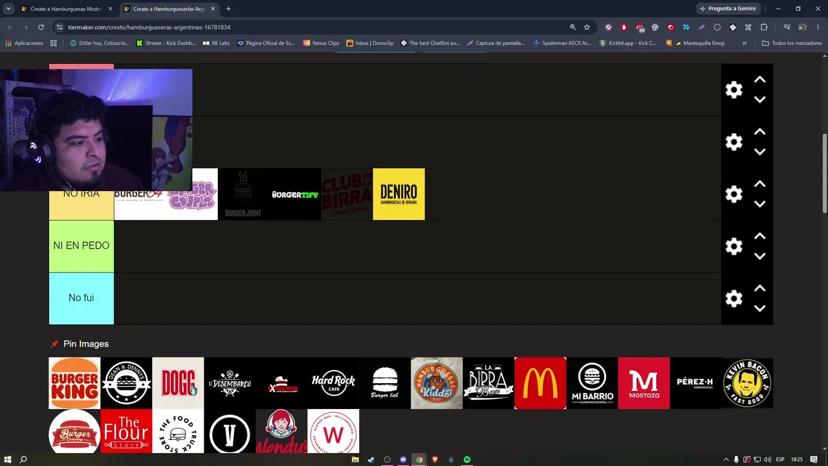
Task: Click the tiermaker.com address bar
Action: pyautogui.click(x=310, y=27)
